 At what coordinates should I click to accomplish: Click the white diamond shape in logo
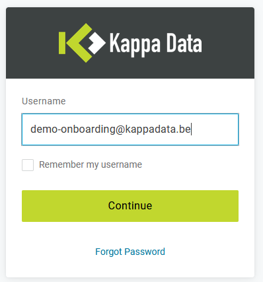tap(96, 43)
